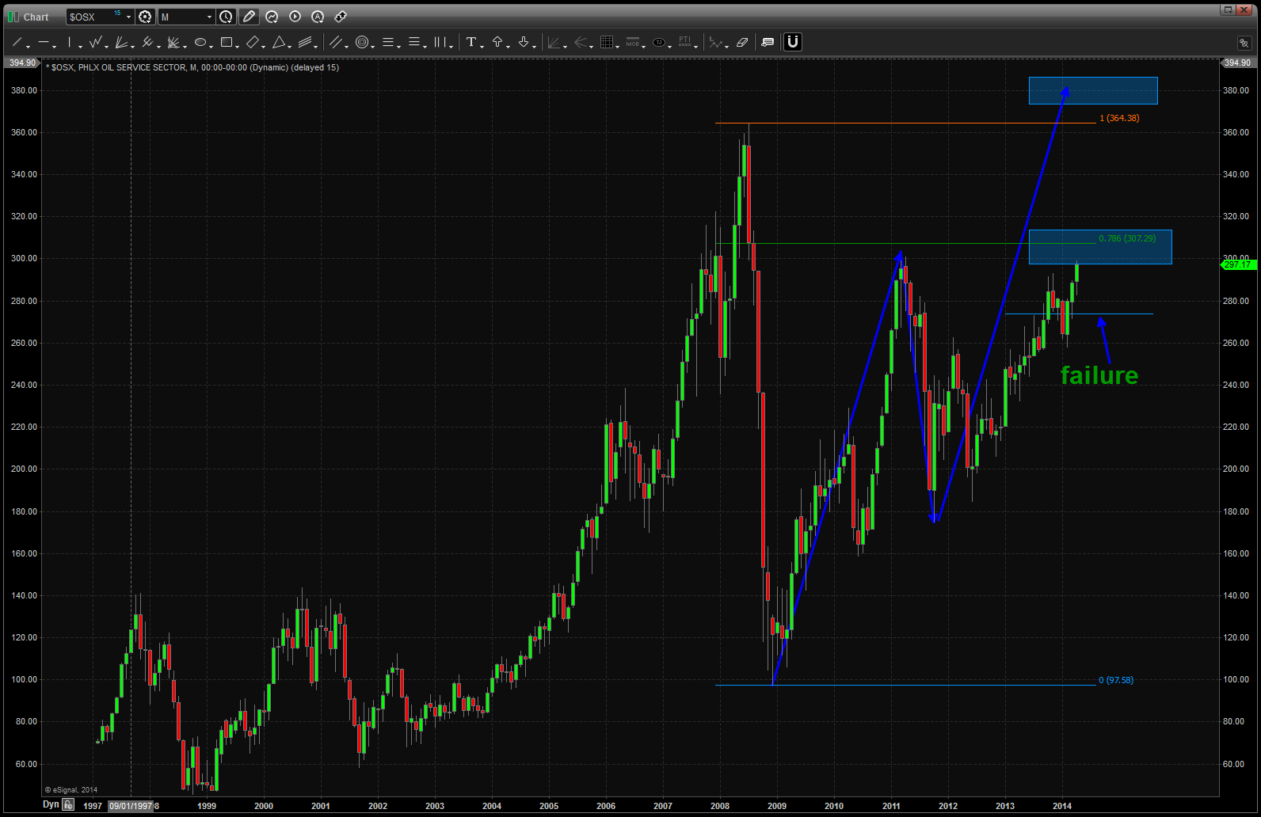Select the triangle drawing tool

tap(279, 42)
